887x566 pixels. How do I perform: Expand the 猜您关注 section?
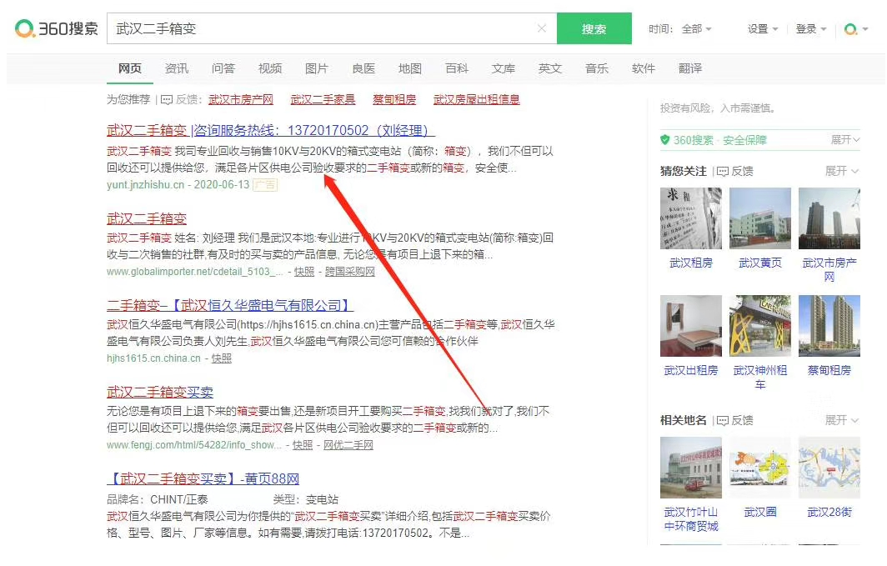tap(842, 171)
